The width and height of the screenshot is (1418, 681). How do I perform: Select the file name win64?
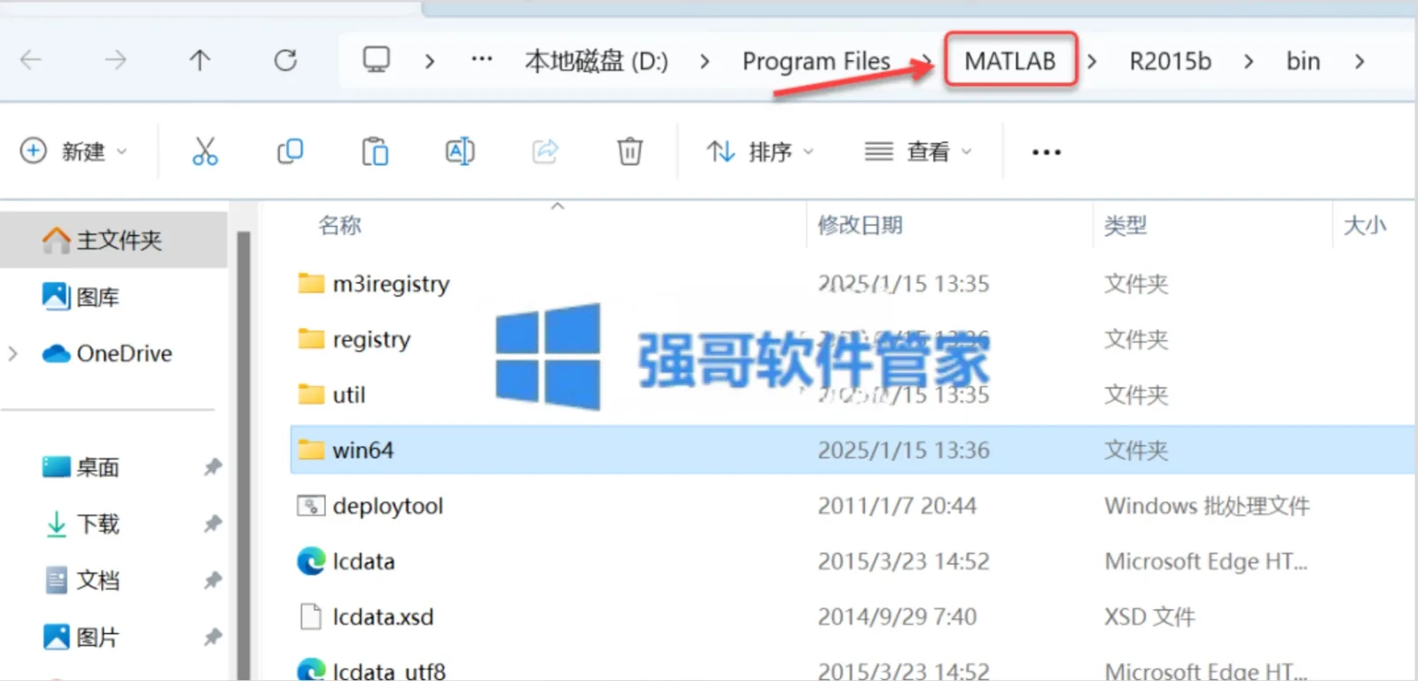tap(362, 450)
